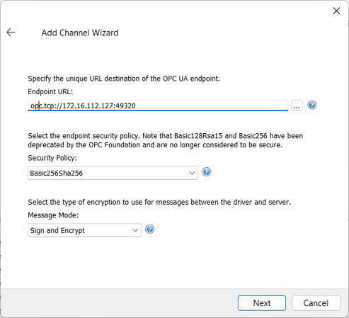Image resolution: width=349 pixels, height=318 pixels.
Task: Click the Add Channel Wizard title text
Action: coord(80,33)
